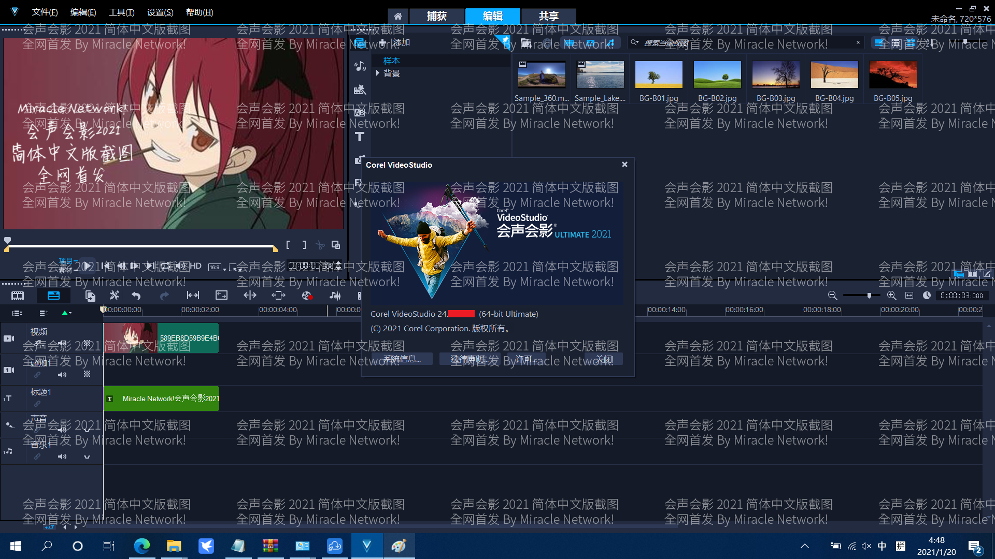Open the preview volume control
This screenshot has height=559, width=995.
[180, 266]
